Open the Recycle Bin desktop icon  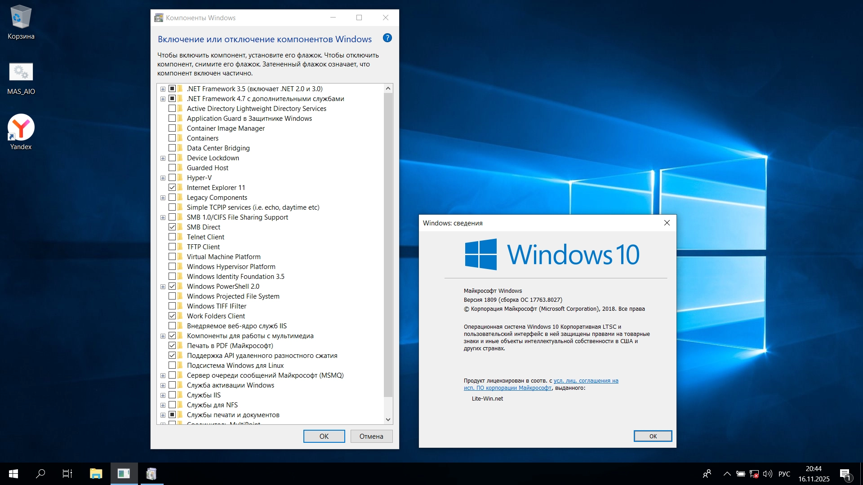point(21,22)
